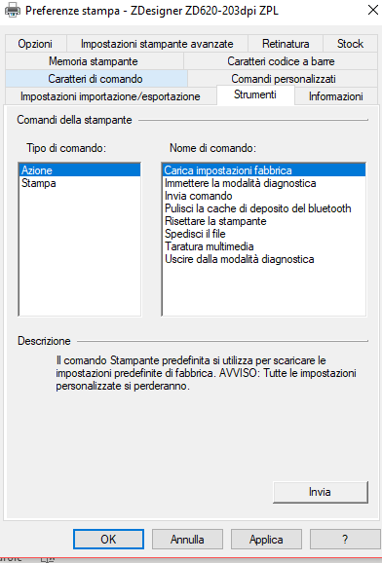
Task: Go to the Stock tab
Action: pyautogui.click(x=350, y=44)
